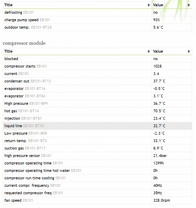The width and height of the screenshot is (196, 208).
Task: Click the High pressure EB101-BP9 row
Action: click(x=97, y=103)
